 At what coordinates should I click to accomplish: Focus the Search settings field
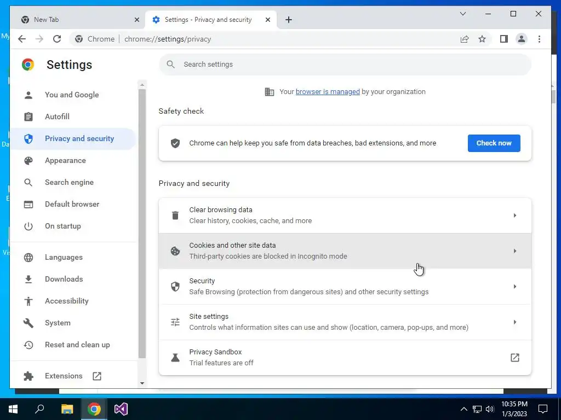pyautogui.click(x=345, y=65)
